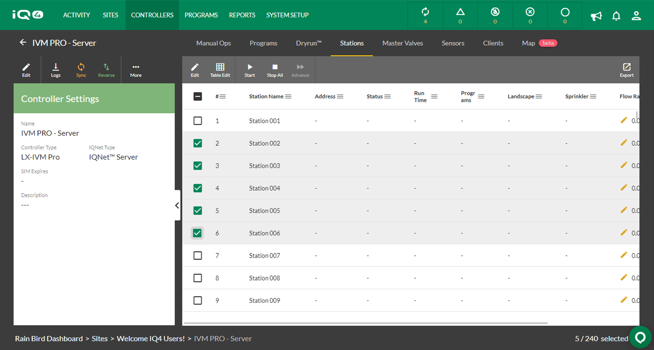Screen dimensions: 654x350
Task: Go back with arrow beside IVM PRO - Server
Action: (x=23, y=42)
